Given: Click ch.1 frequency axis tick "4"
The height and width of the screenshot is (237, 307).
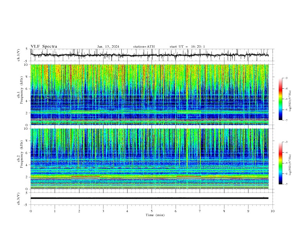Looking at the screenshot, I should coord(28,101).
